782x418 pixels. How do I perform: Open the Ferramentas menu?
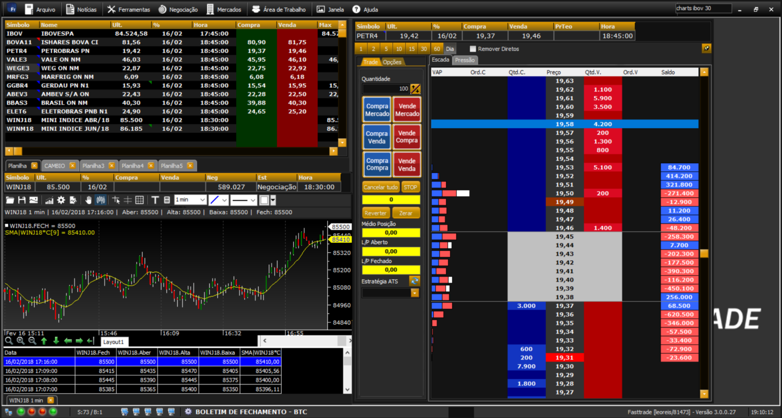click(x=128, y=9)
